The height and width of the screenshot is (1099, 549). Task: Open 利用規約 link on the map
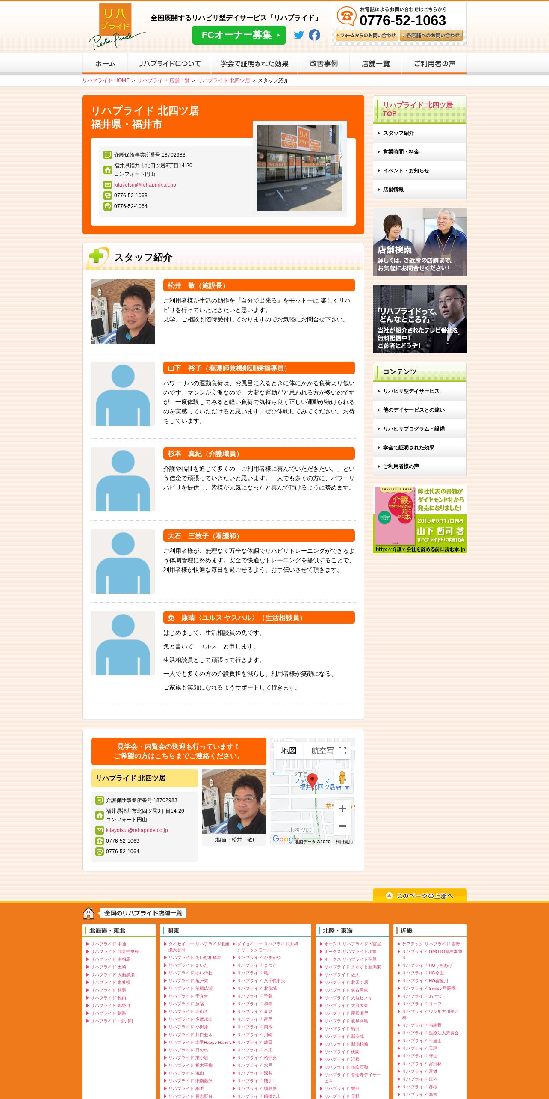point(344,841)
